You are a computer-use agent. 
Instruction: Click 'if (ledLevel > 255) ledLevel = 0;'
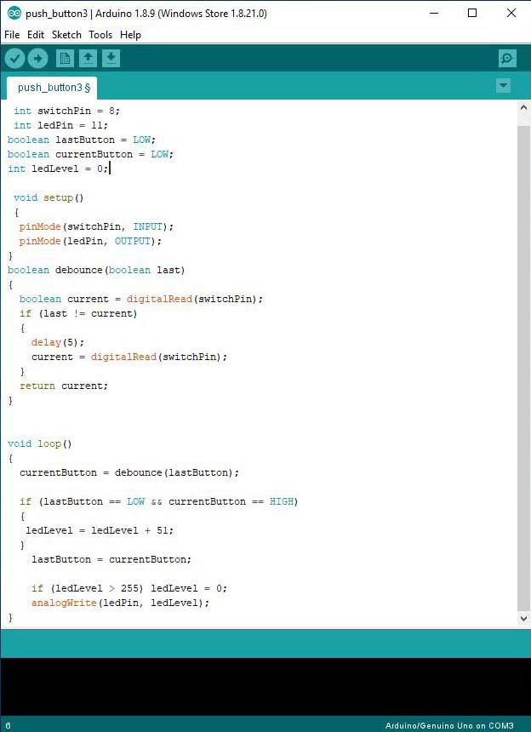[x=129, y=588]
